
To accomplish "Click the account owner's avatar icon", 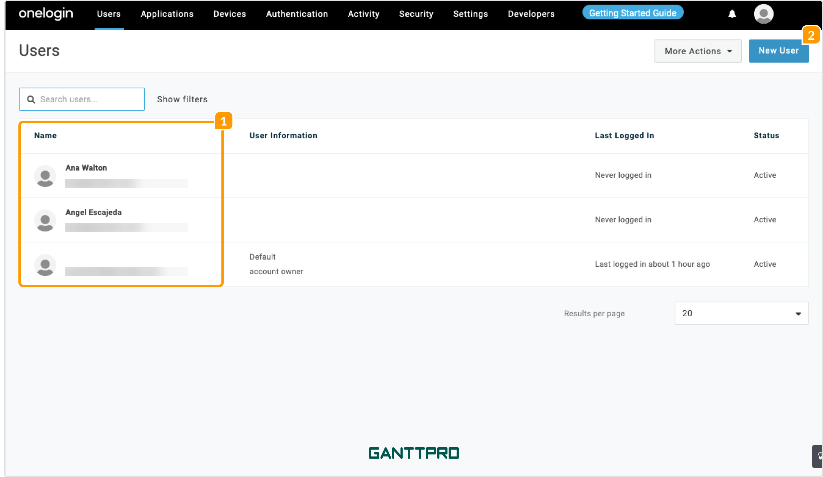I will (x=45, y=265).
